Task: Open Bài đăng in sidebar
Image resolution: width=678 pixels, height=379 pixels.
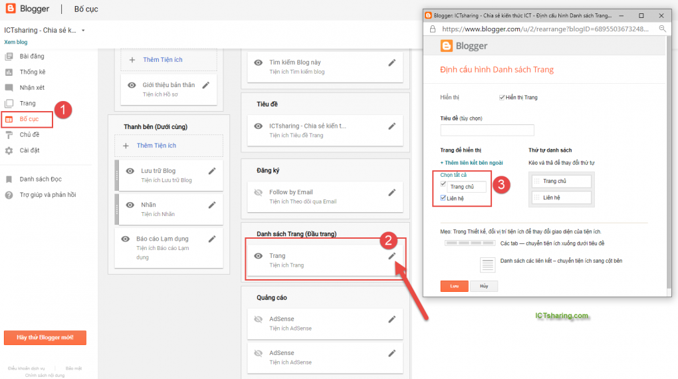Action: pyautogui.click(x=31, y=57)
